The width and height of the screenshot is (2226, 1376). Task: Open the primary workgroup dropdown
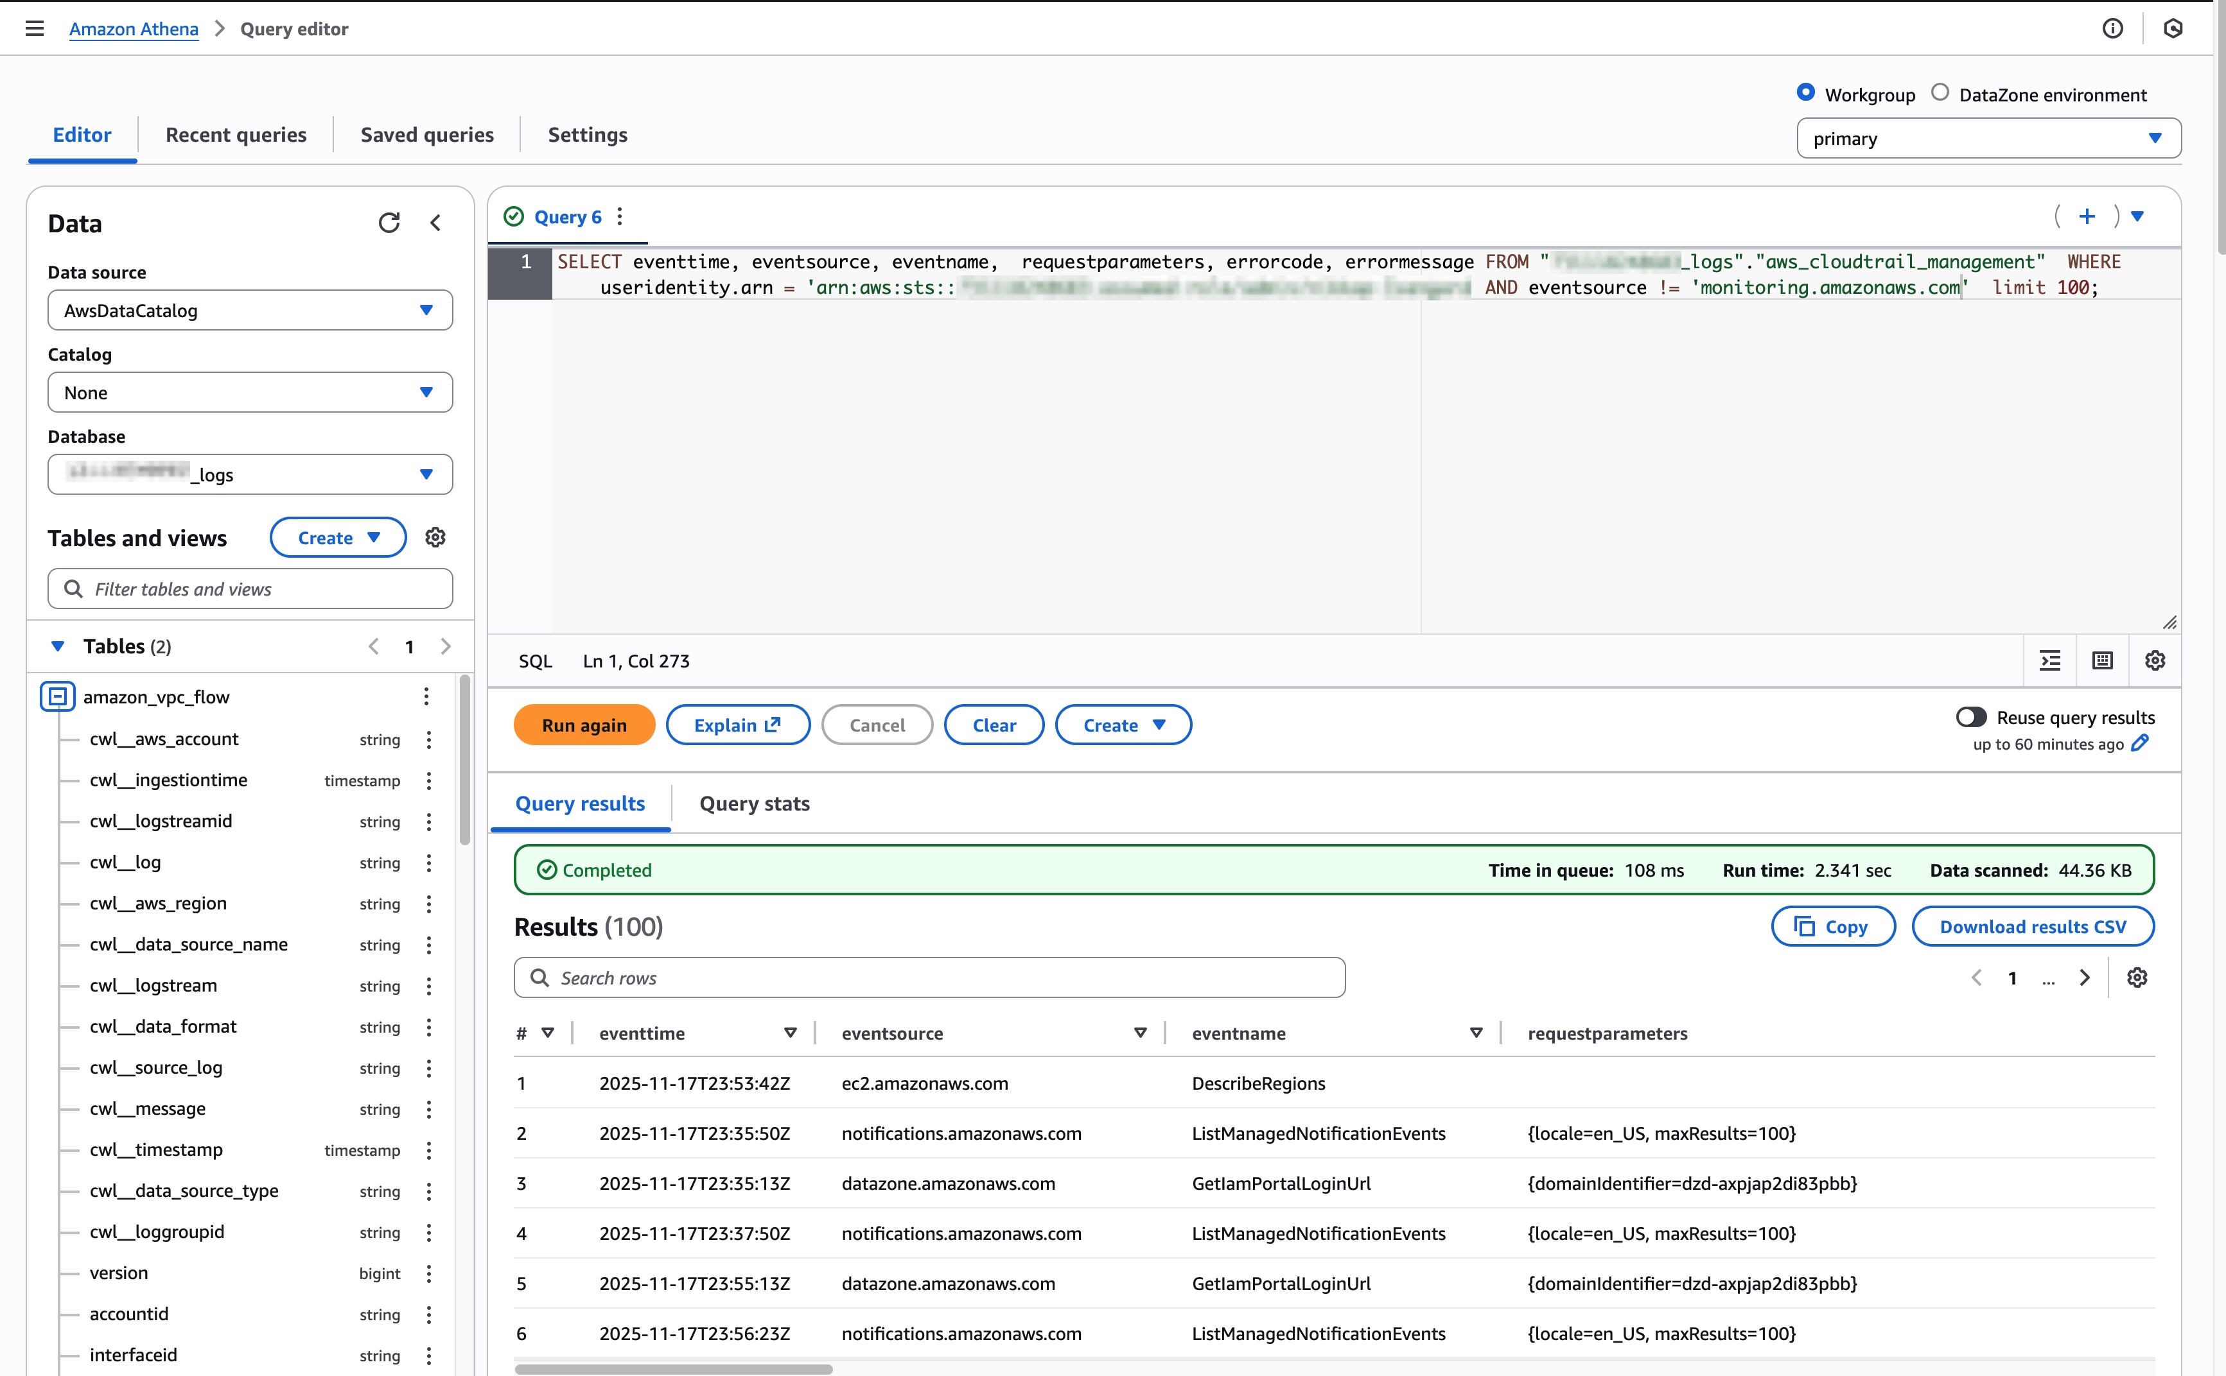[1988, 139]
